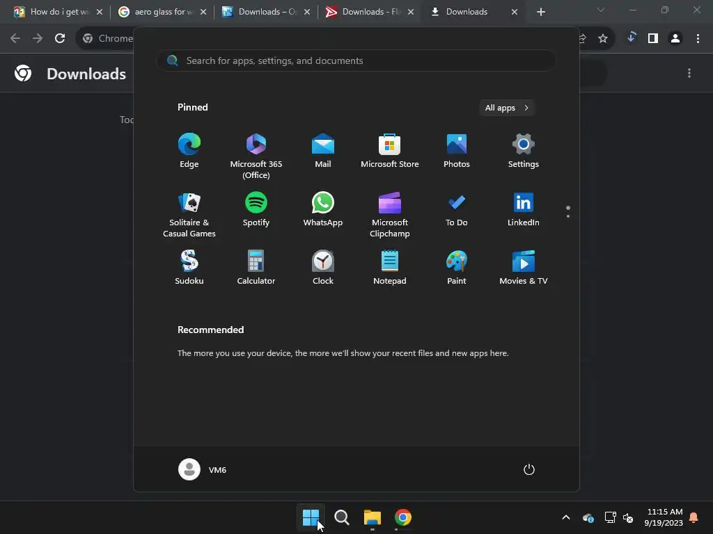713x534 pixels.
Task: Open the To Do app
Action: tap(457, 209)
